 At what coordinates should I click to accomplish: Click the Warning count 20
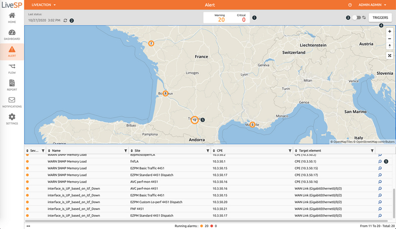tap(221, 20)
